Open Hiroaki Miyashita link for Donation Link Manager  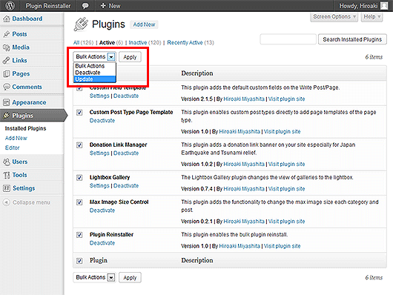pos(244,164)
